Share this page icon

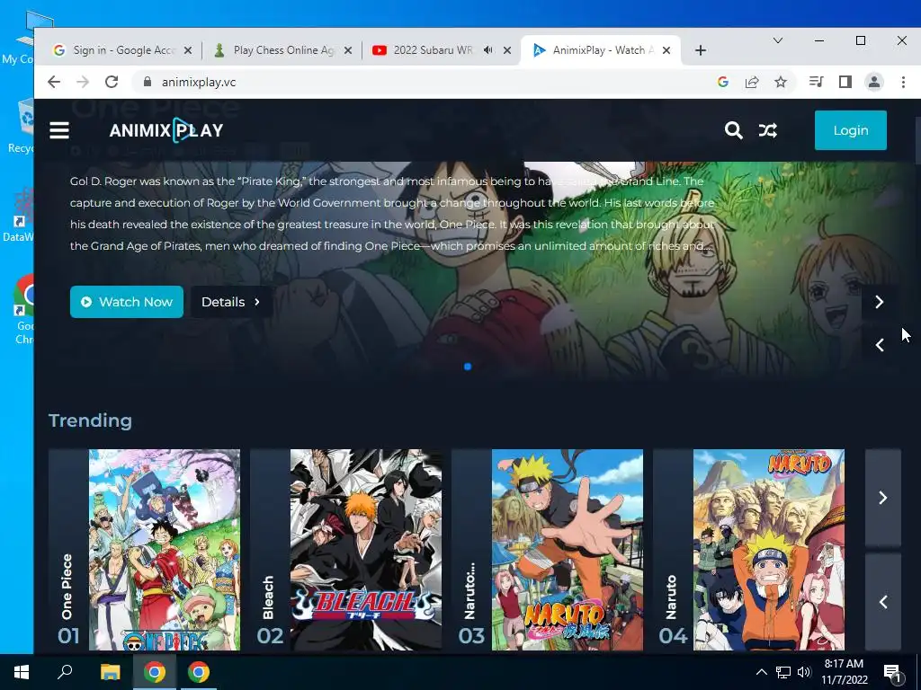point(752,82)
